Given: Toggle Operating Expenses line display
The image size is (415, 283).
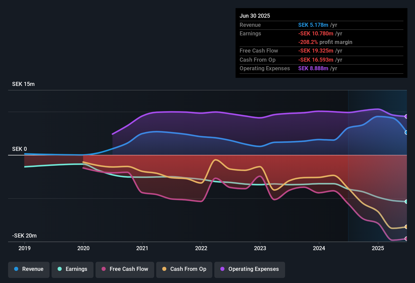Looking at the screenshot, I should (x=250, y=269).
